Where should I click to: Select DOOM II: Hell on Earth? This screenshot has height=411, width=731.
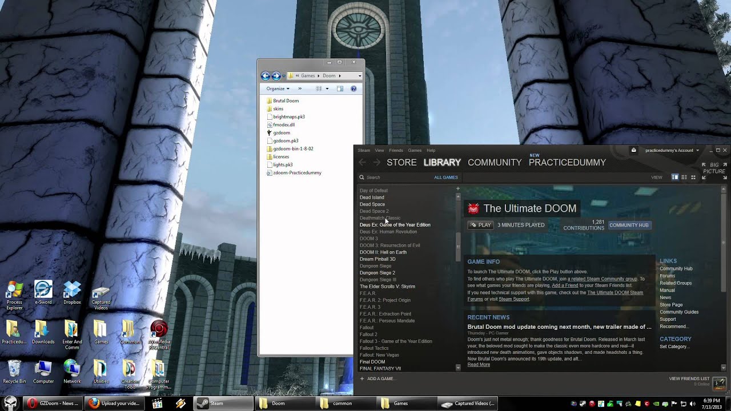tap(383, 252)
